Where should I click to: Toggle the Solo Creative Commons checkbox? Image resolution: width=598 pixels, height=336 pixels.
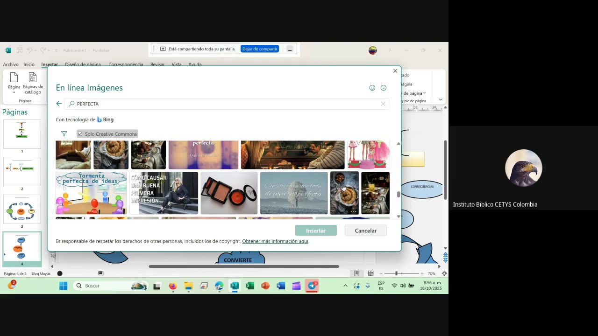[80, 134]
